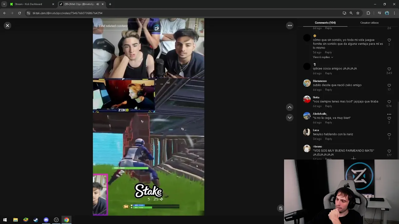Click the search magnifier in the related content bar

[196, 26]
